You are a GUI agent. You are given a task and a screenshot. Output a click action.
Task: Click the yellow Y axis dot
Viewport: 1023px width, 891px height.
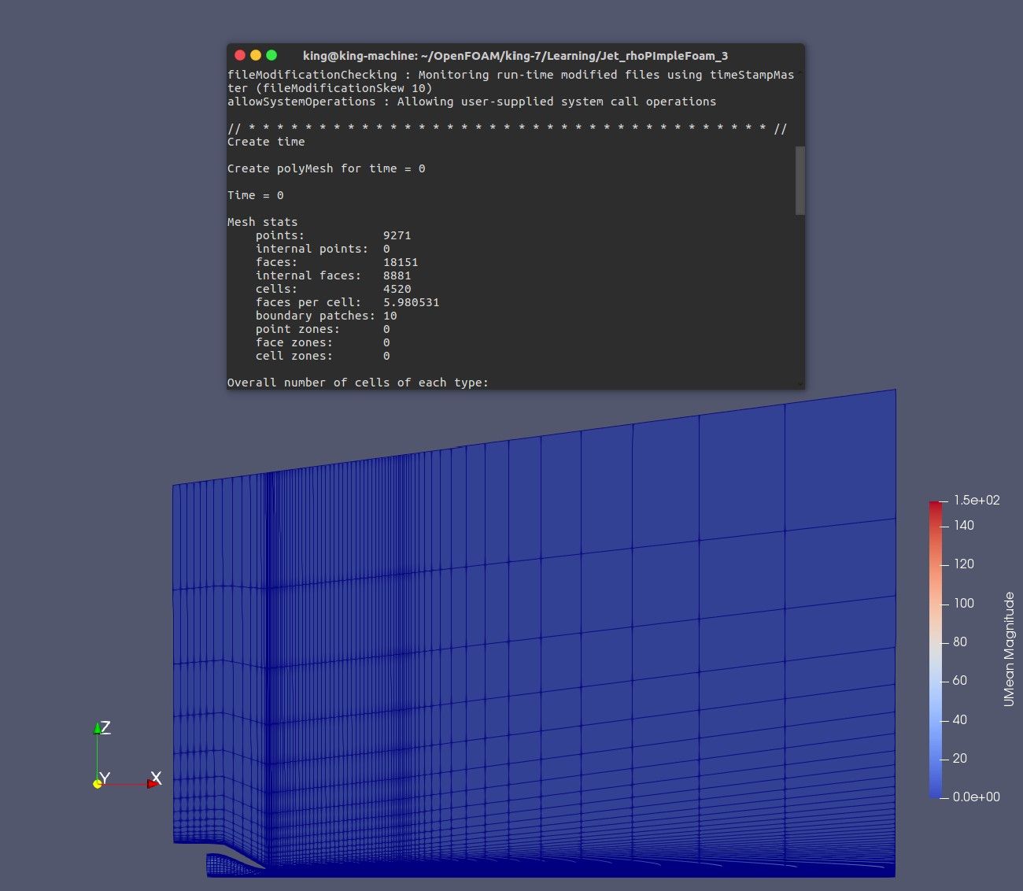[x=98, y=784]
